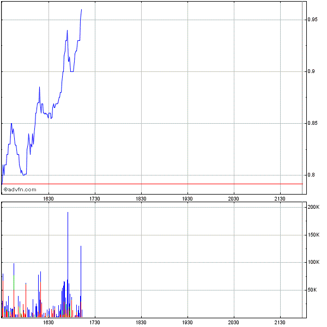Select the 2130 label under price chart

[x=280, y=199]
